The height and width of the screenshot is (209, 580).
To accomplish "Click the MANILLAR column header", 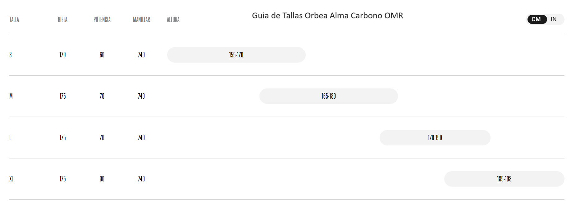I will coord(141,20).
